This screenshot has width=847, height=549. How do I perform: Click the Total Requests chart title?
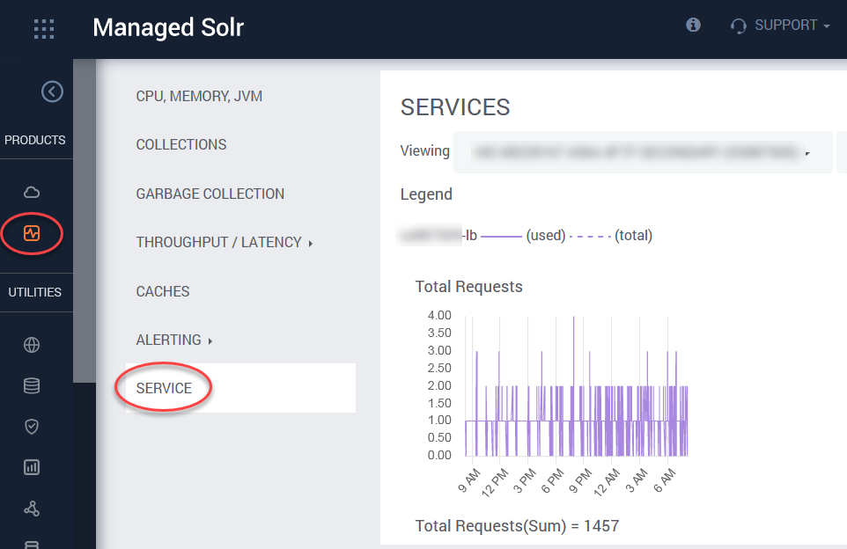click(469, 287)
